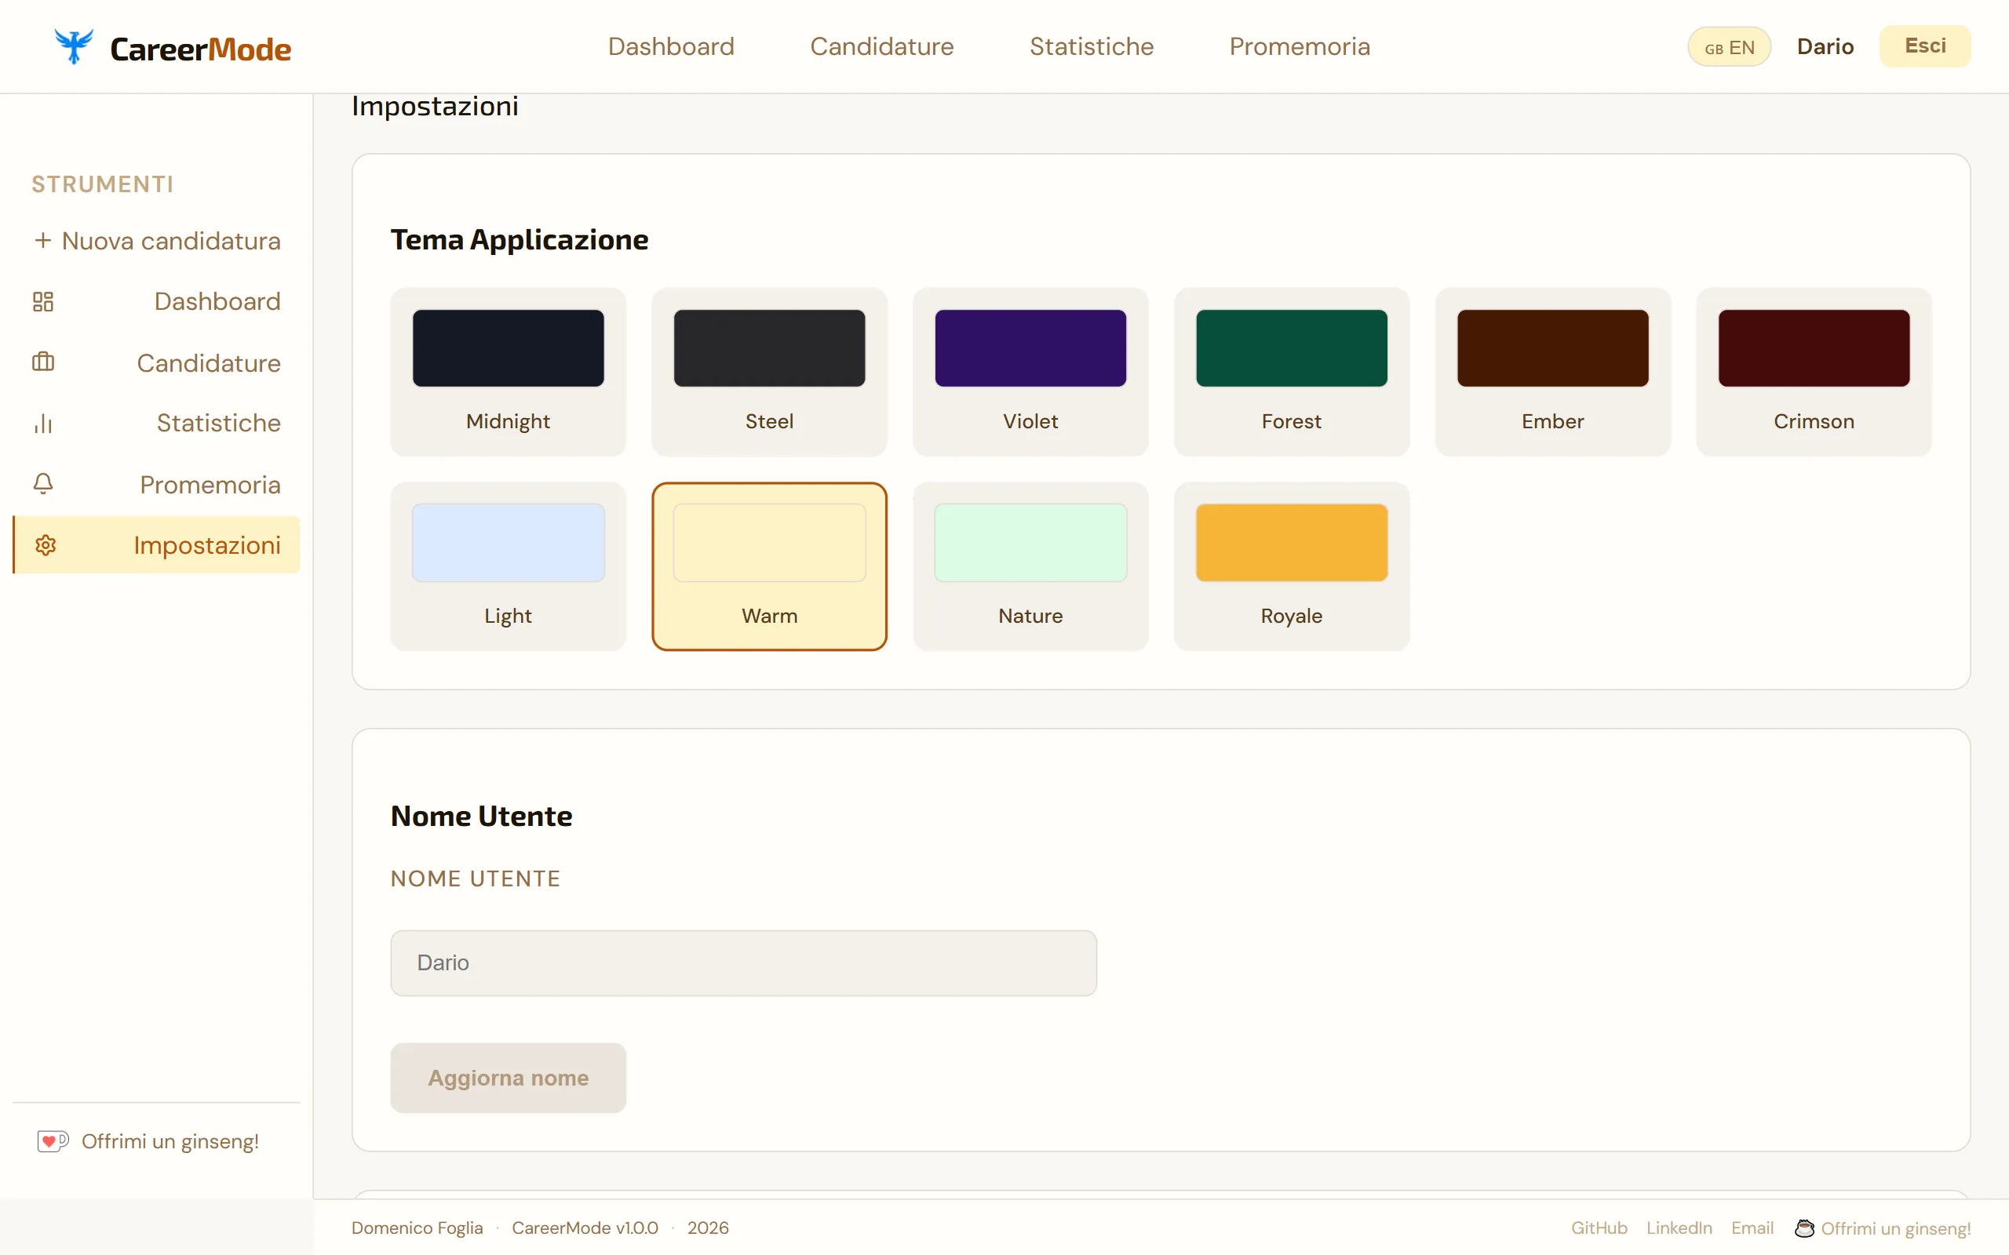2009x1255 pixels.
Task: Select the Nature theme option
Action: (1030, 566)
